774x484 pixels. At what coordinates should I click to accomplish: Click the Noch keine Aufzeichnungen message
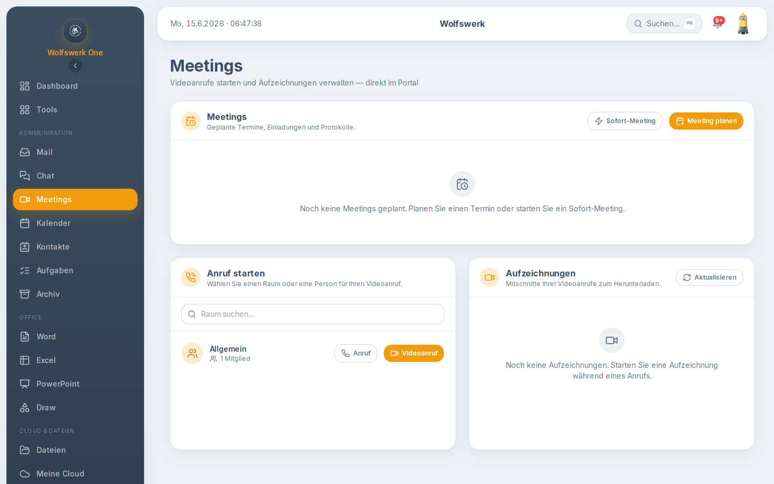612,371
